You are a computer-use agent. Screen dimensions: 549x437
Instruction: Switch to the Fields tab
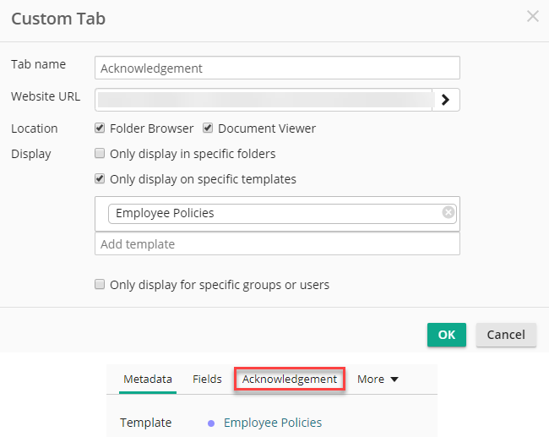click(x=207, y=380)
